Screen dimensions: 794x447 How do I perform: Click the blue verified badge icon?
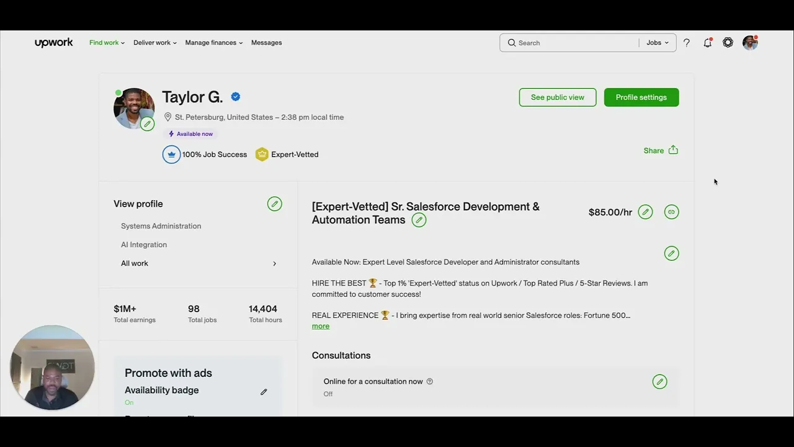(x=236, y=97)
